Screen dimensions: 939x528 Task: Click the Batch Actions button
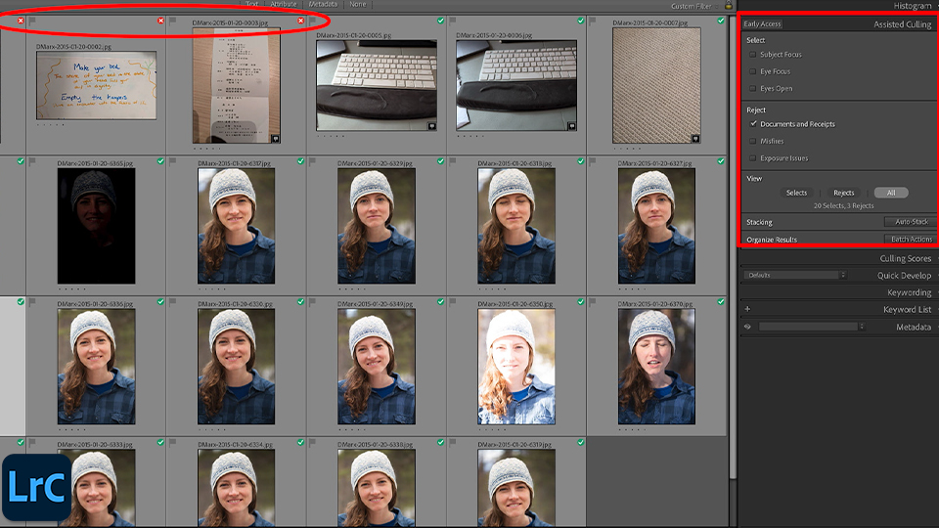[x=911, y=239]
